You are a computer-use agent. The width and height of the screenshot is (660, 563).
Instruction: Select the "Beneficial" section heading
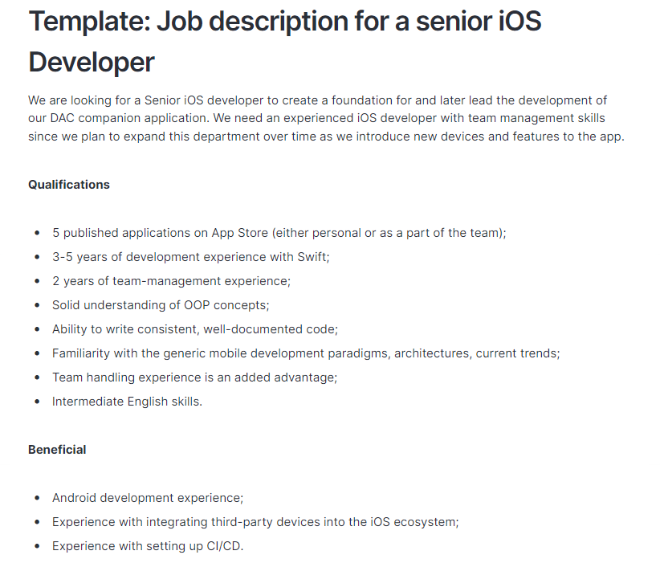click(x=57, y=450)
